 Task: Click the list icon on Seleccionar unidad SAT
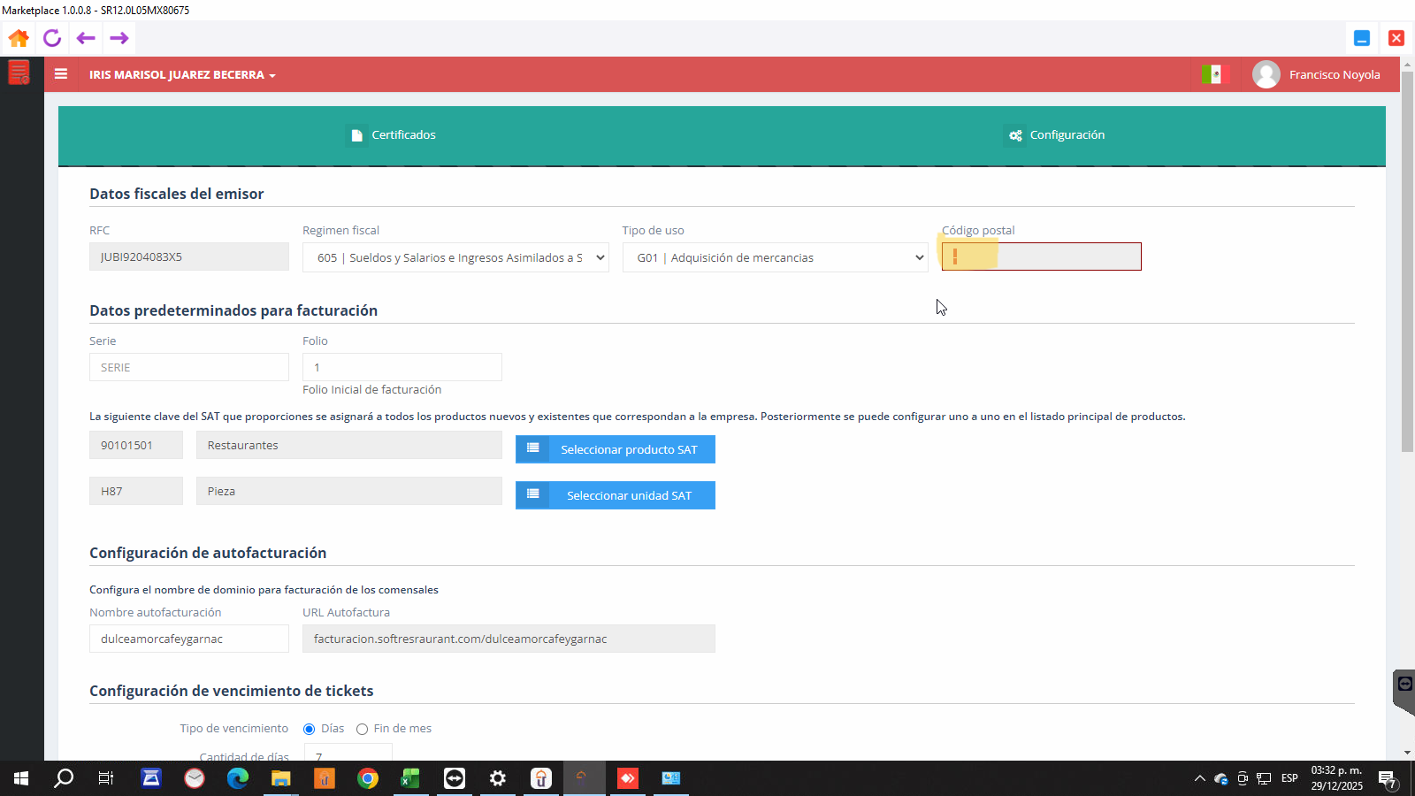pyautogui.click(x=533, y=494)
